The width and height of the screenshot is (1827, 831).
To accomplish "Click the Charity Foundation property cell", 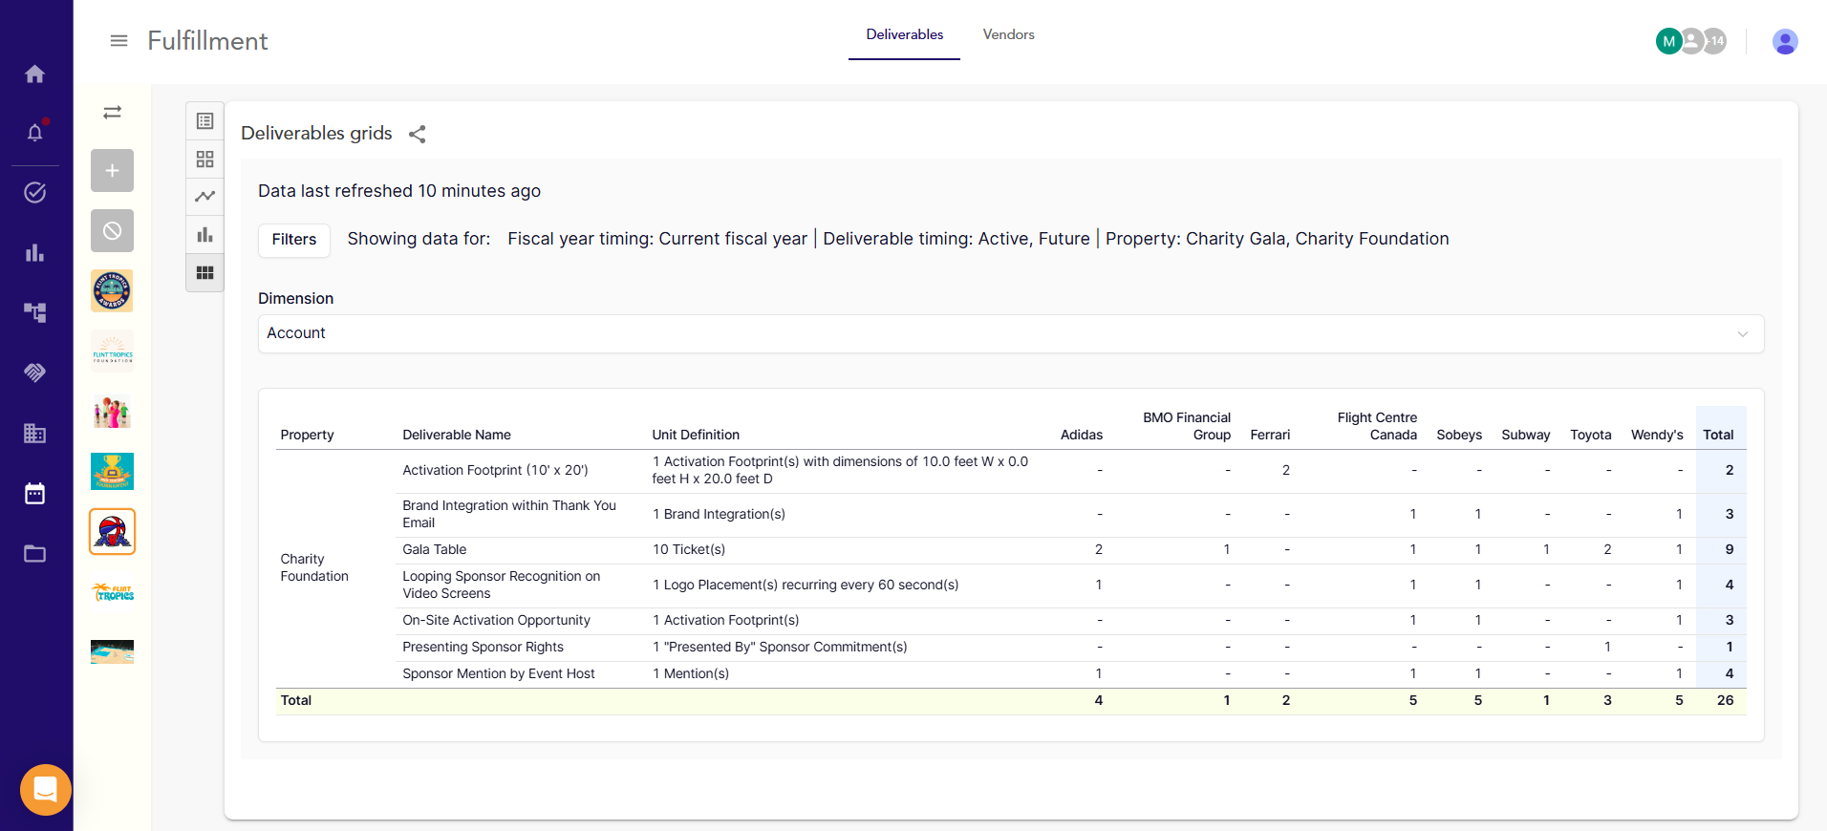I will [314, 567].
